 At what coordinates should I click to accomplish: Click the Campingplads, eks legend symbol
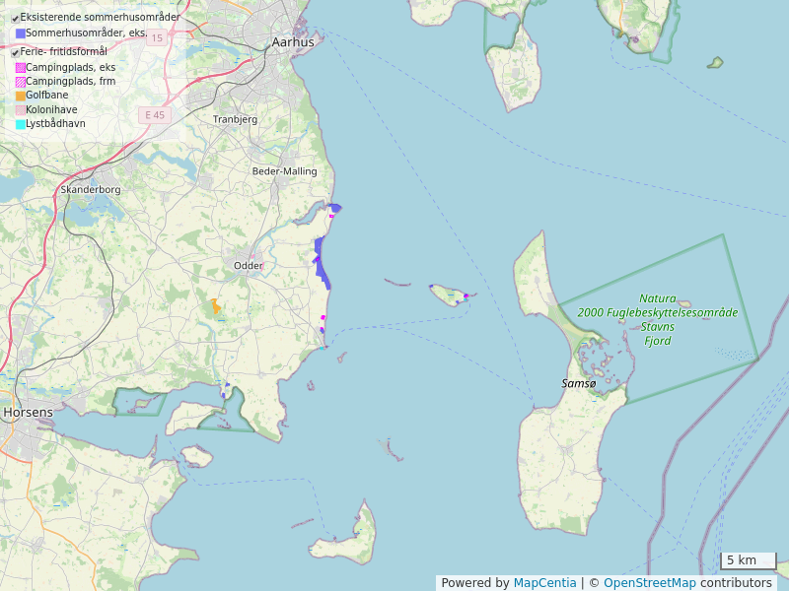pyautogui.click(x=20, y=67)
